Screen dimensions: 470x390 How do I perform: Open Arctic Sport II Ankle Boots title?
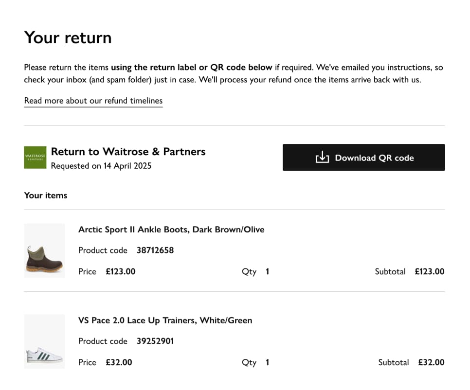click(x=171, y=229)
